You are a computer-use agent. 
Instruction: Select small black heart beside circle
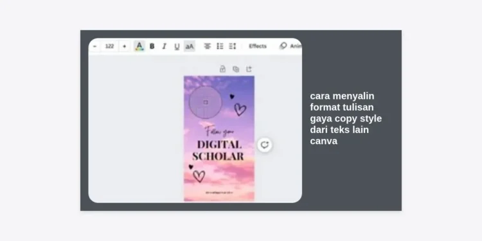tap(232, 96)
